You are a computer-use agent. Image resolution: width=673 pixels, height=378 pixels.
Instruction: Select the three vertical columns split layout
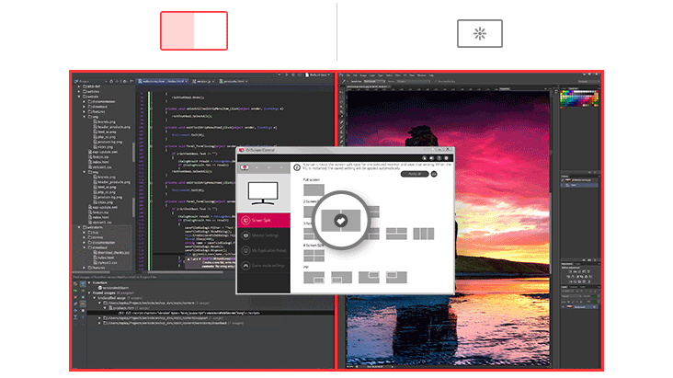coord(422,233)
